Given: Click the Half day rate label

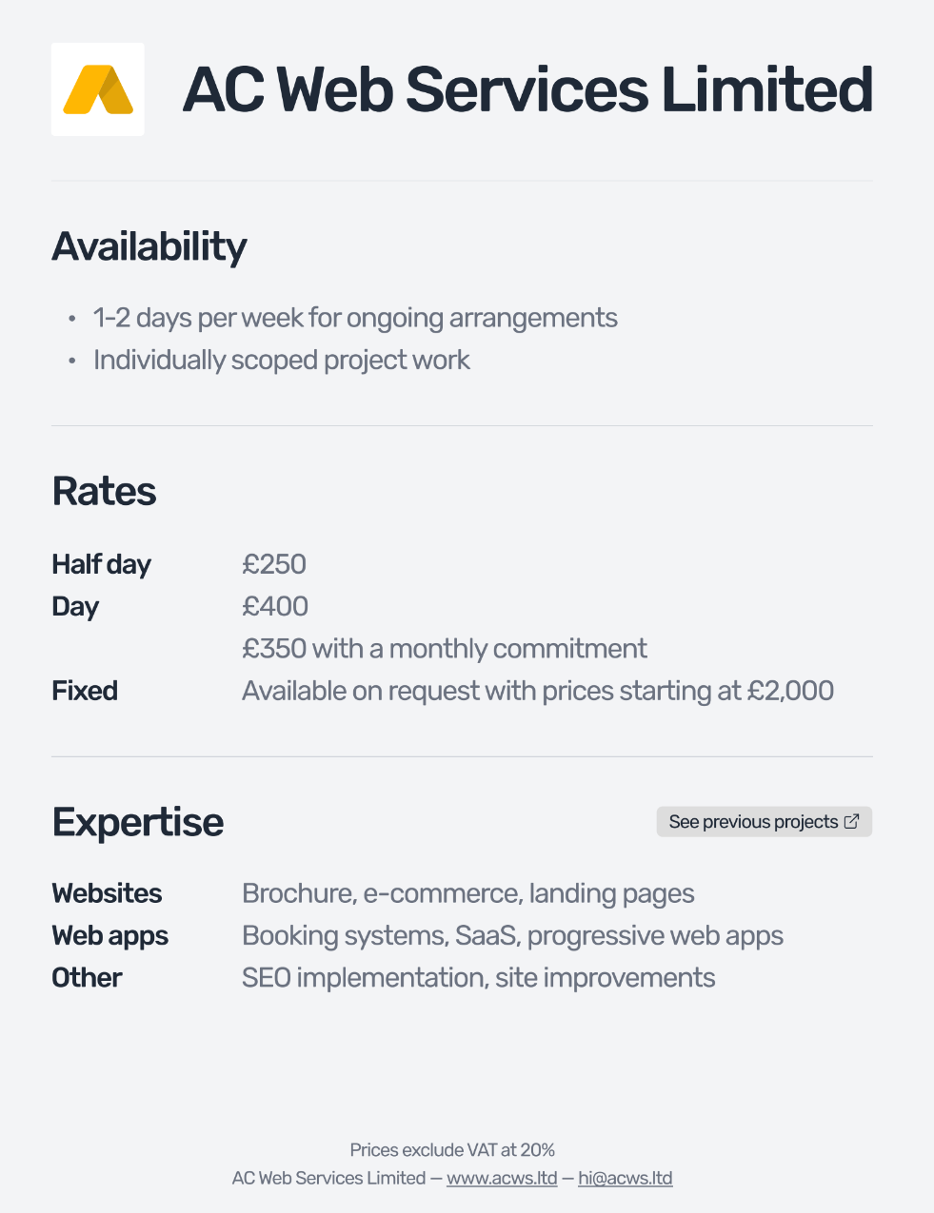Looking at the screenshot, I should coord(101,564).
